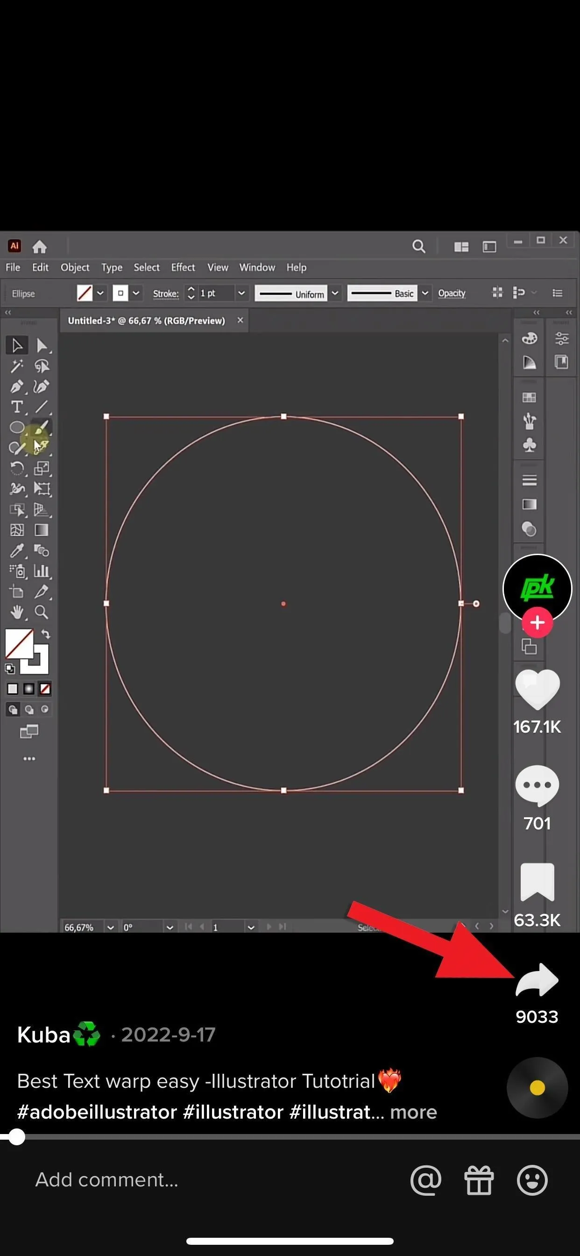Select the Magic Wand tool
Image resolution: width=580 pixels, height=1256 pixels.
pos(17,366)
